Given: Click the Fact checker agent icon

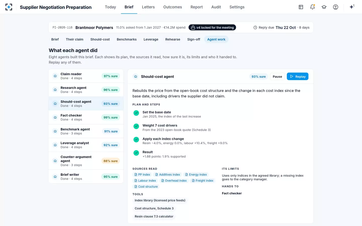Looking at the screenshot, I should pos(55,118).
